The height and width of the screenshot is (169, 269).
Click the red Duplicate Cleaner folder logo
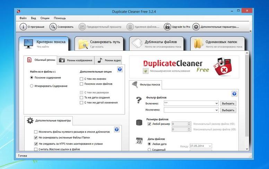[x=223, y=67]
